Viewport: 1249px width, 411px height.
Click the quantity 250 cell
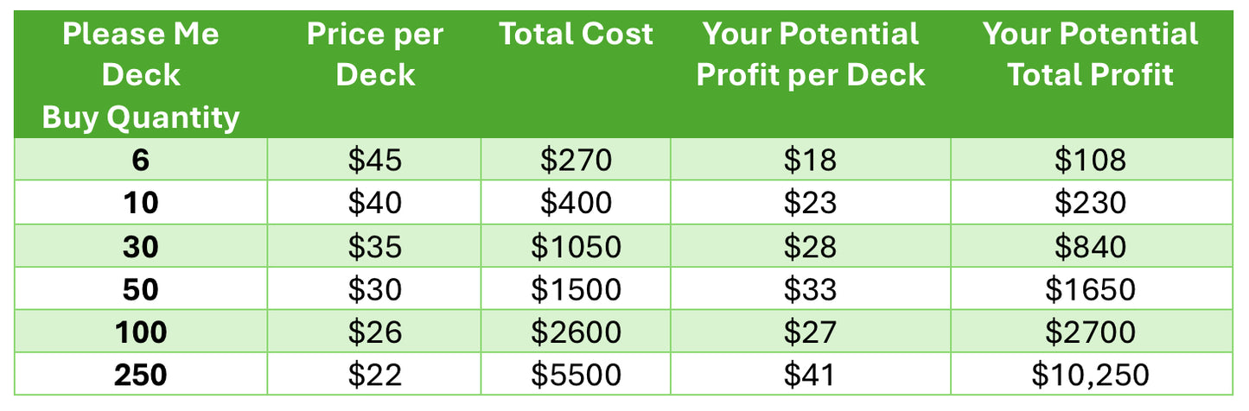click(141, 374)
